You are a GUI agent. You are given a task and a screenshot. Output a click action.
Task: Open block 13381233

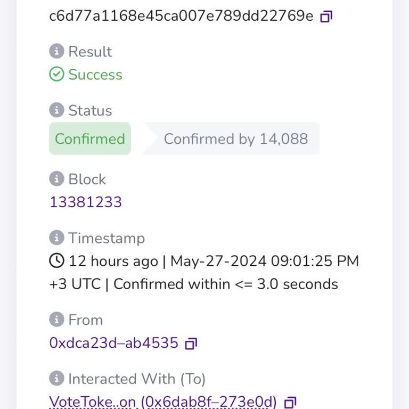[86, 202]
